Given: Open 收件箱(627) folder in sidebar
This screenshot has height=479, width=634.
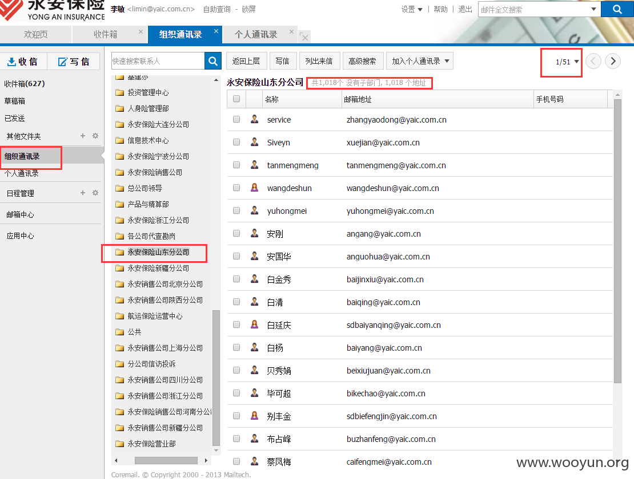Looking at the screenshot, I should (24, 83).
